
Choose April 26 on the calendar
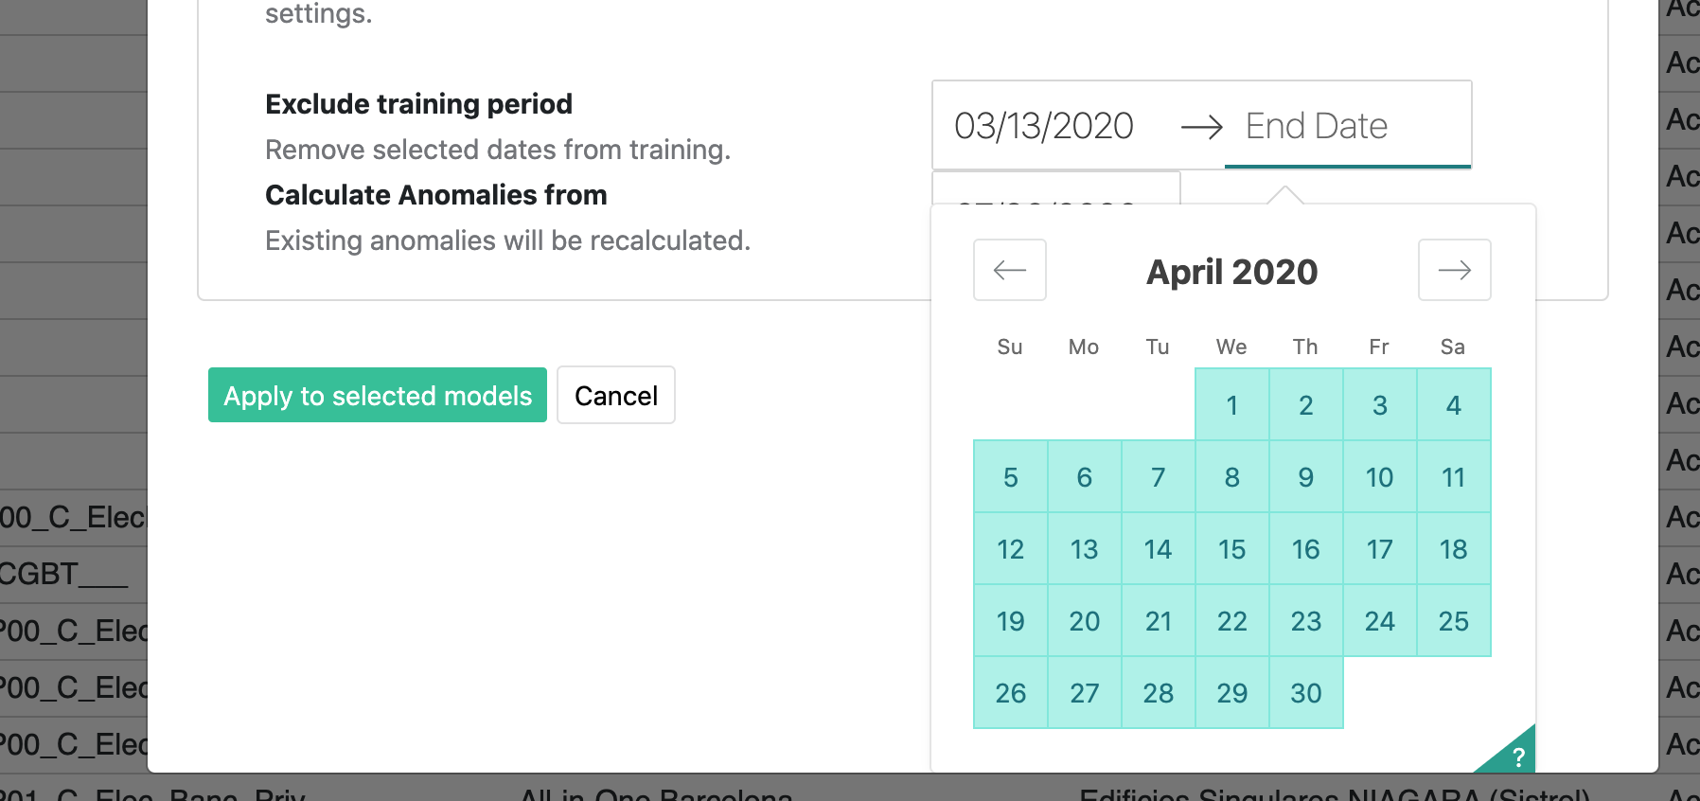click(1011, 692)
